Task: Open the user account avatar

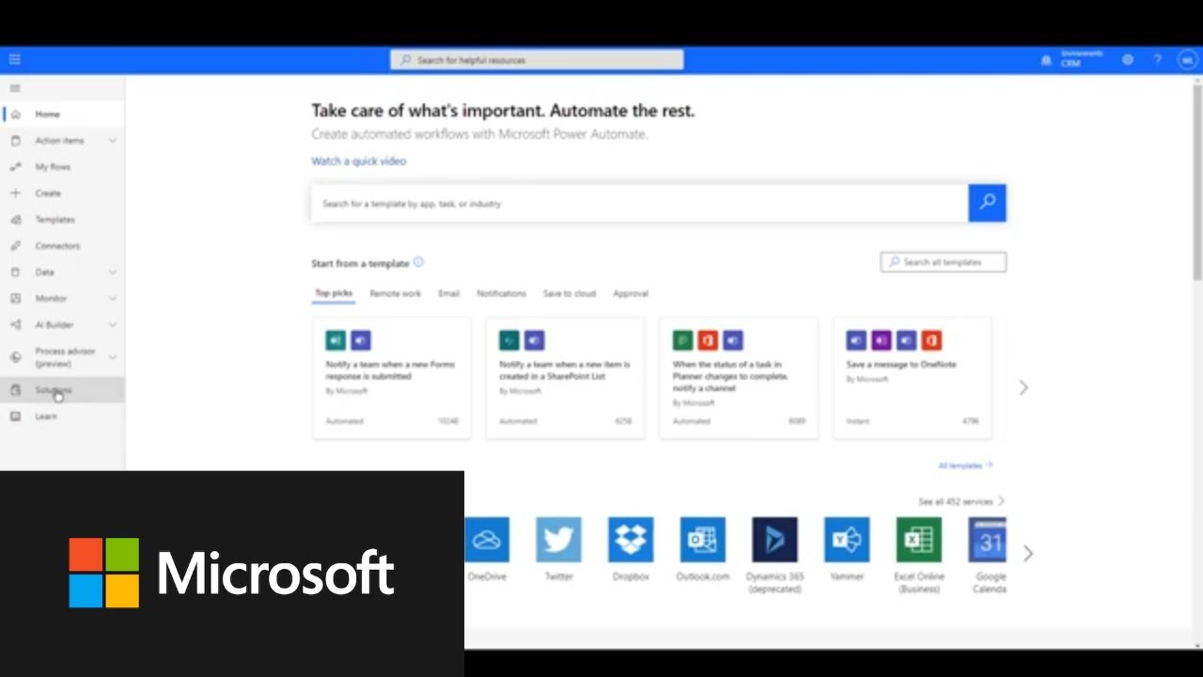Action: tap(1186, 60)
